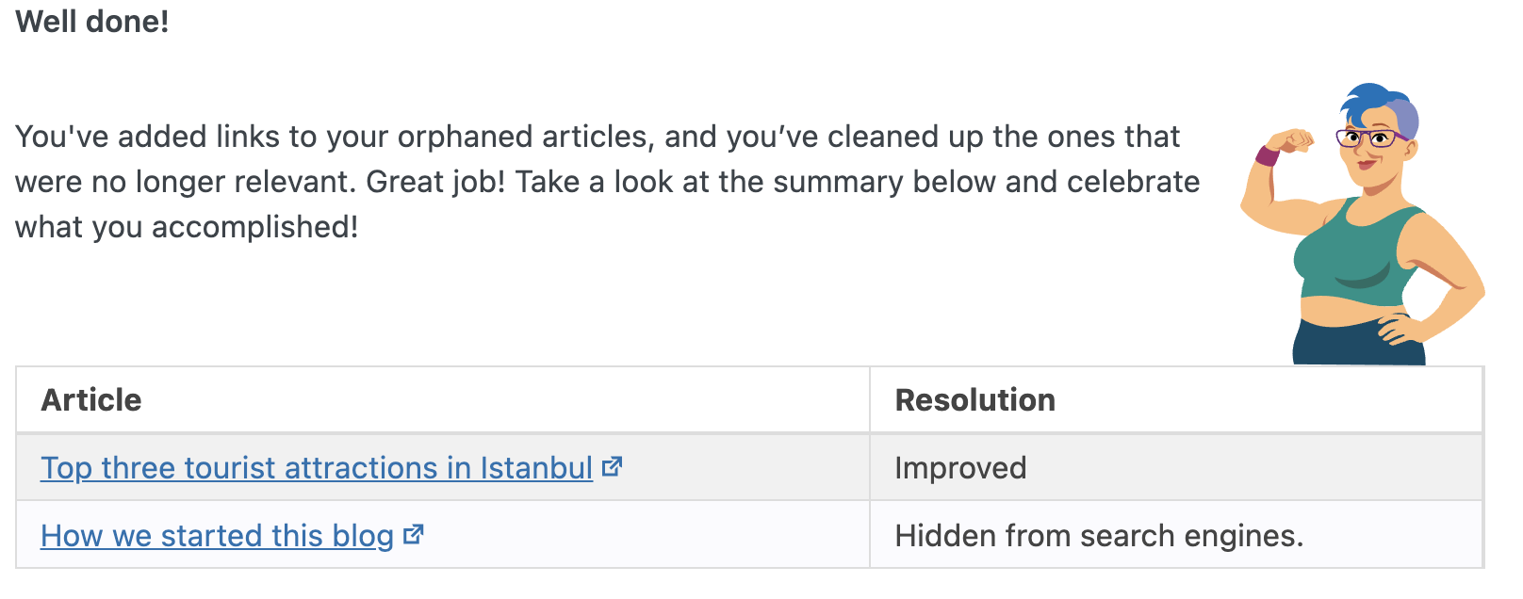Click the words 'orphaned articles' in the paragraph
This screenshot has width=1523, height=599.
tap(523, 137)
